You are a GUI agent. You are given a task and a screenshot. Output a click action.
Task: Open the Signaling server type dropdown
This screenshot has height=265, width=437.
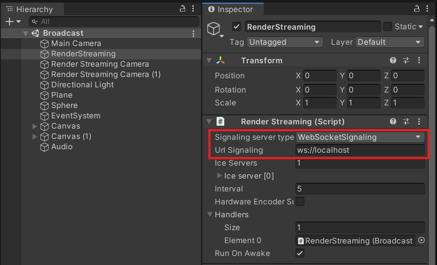point(360,137)
